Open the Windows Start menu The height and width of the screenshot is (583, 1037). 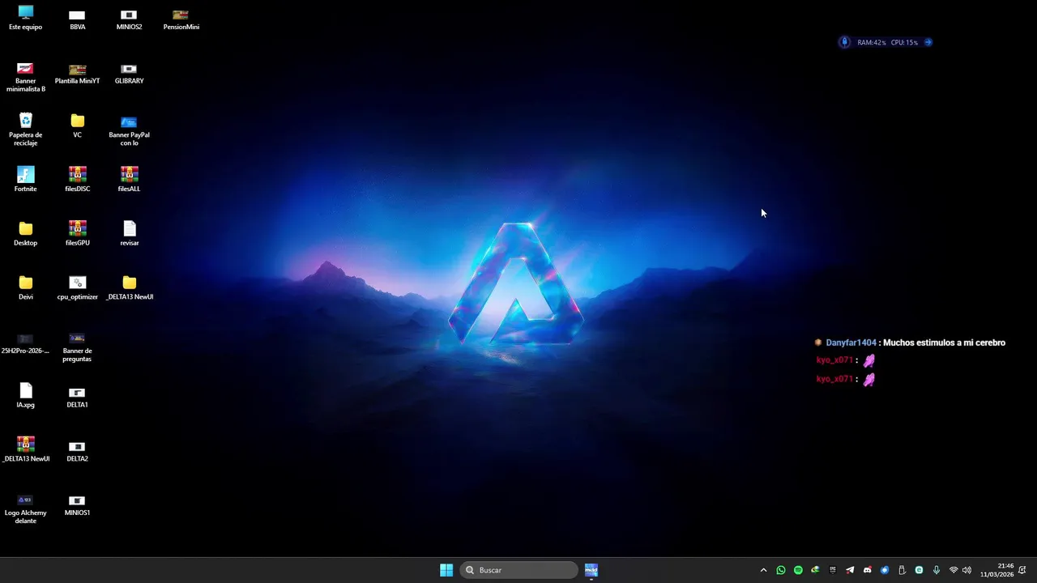tap(446, 570)
